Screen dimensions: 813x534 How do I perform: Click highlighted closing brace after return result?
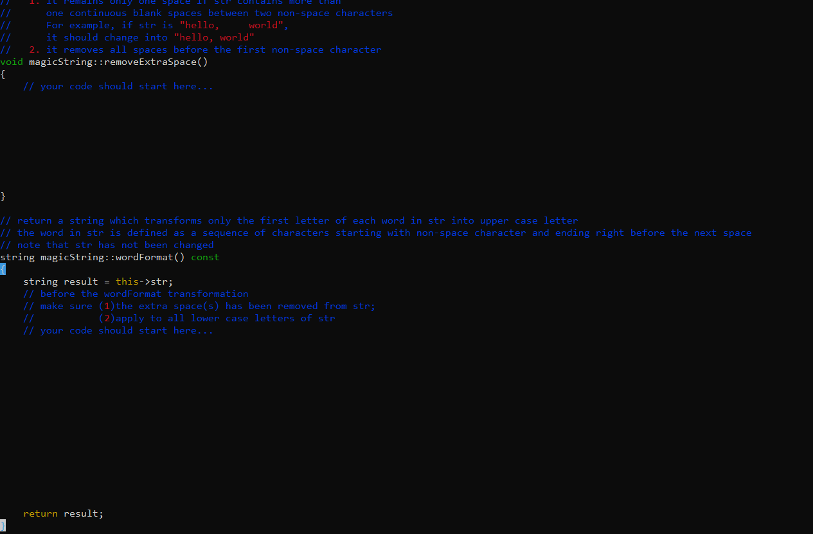coord(3,526)
